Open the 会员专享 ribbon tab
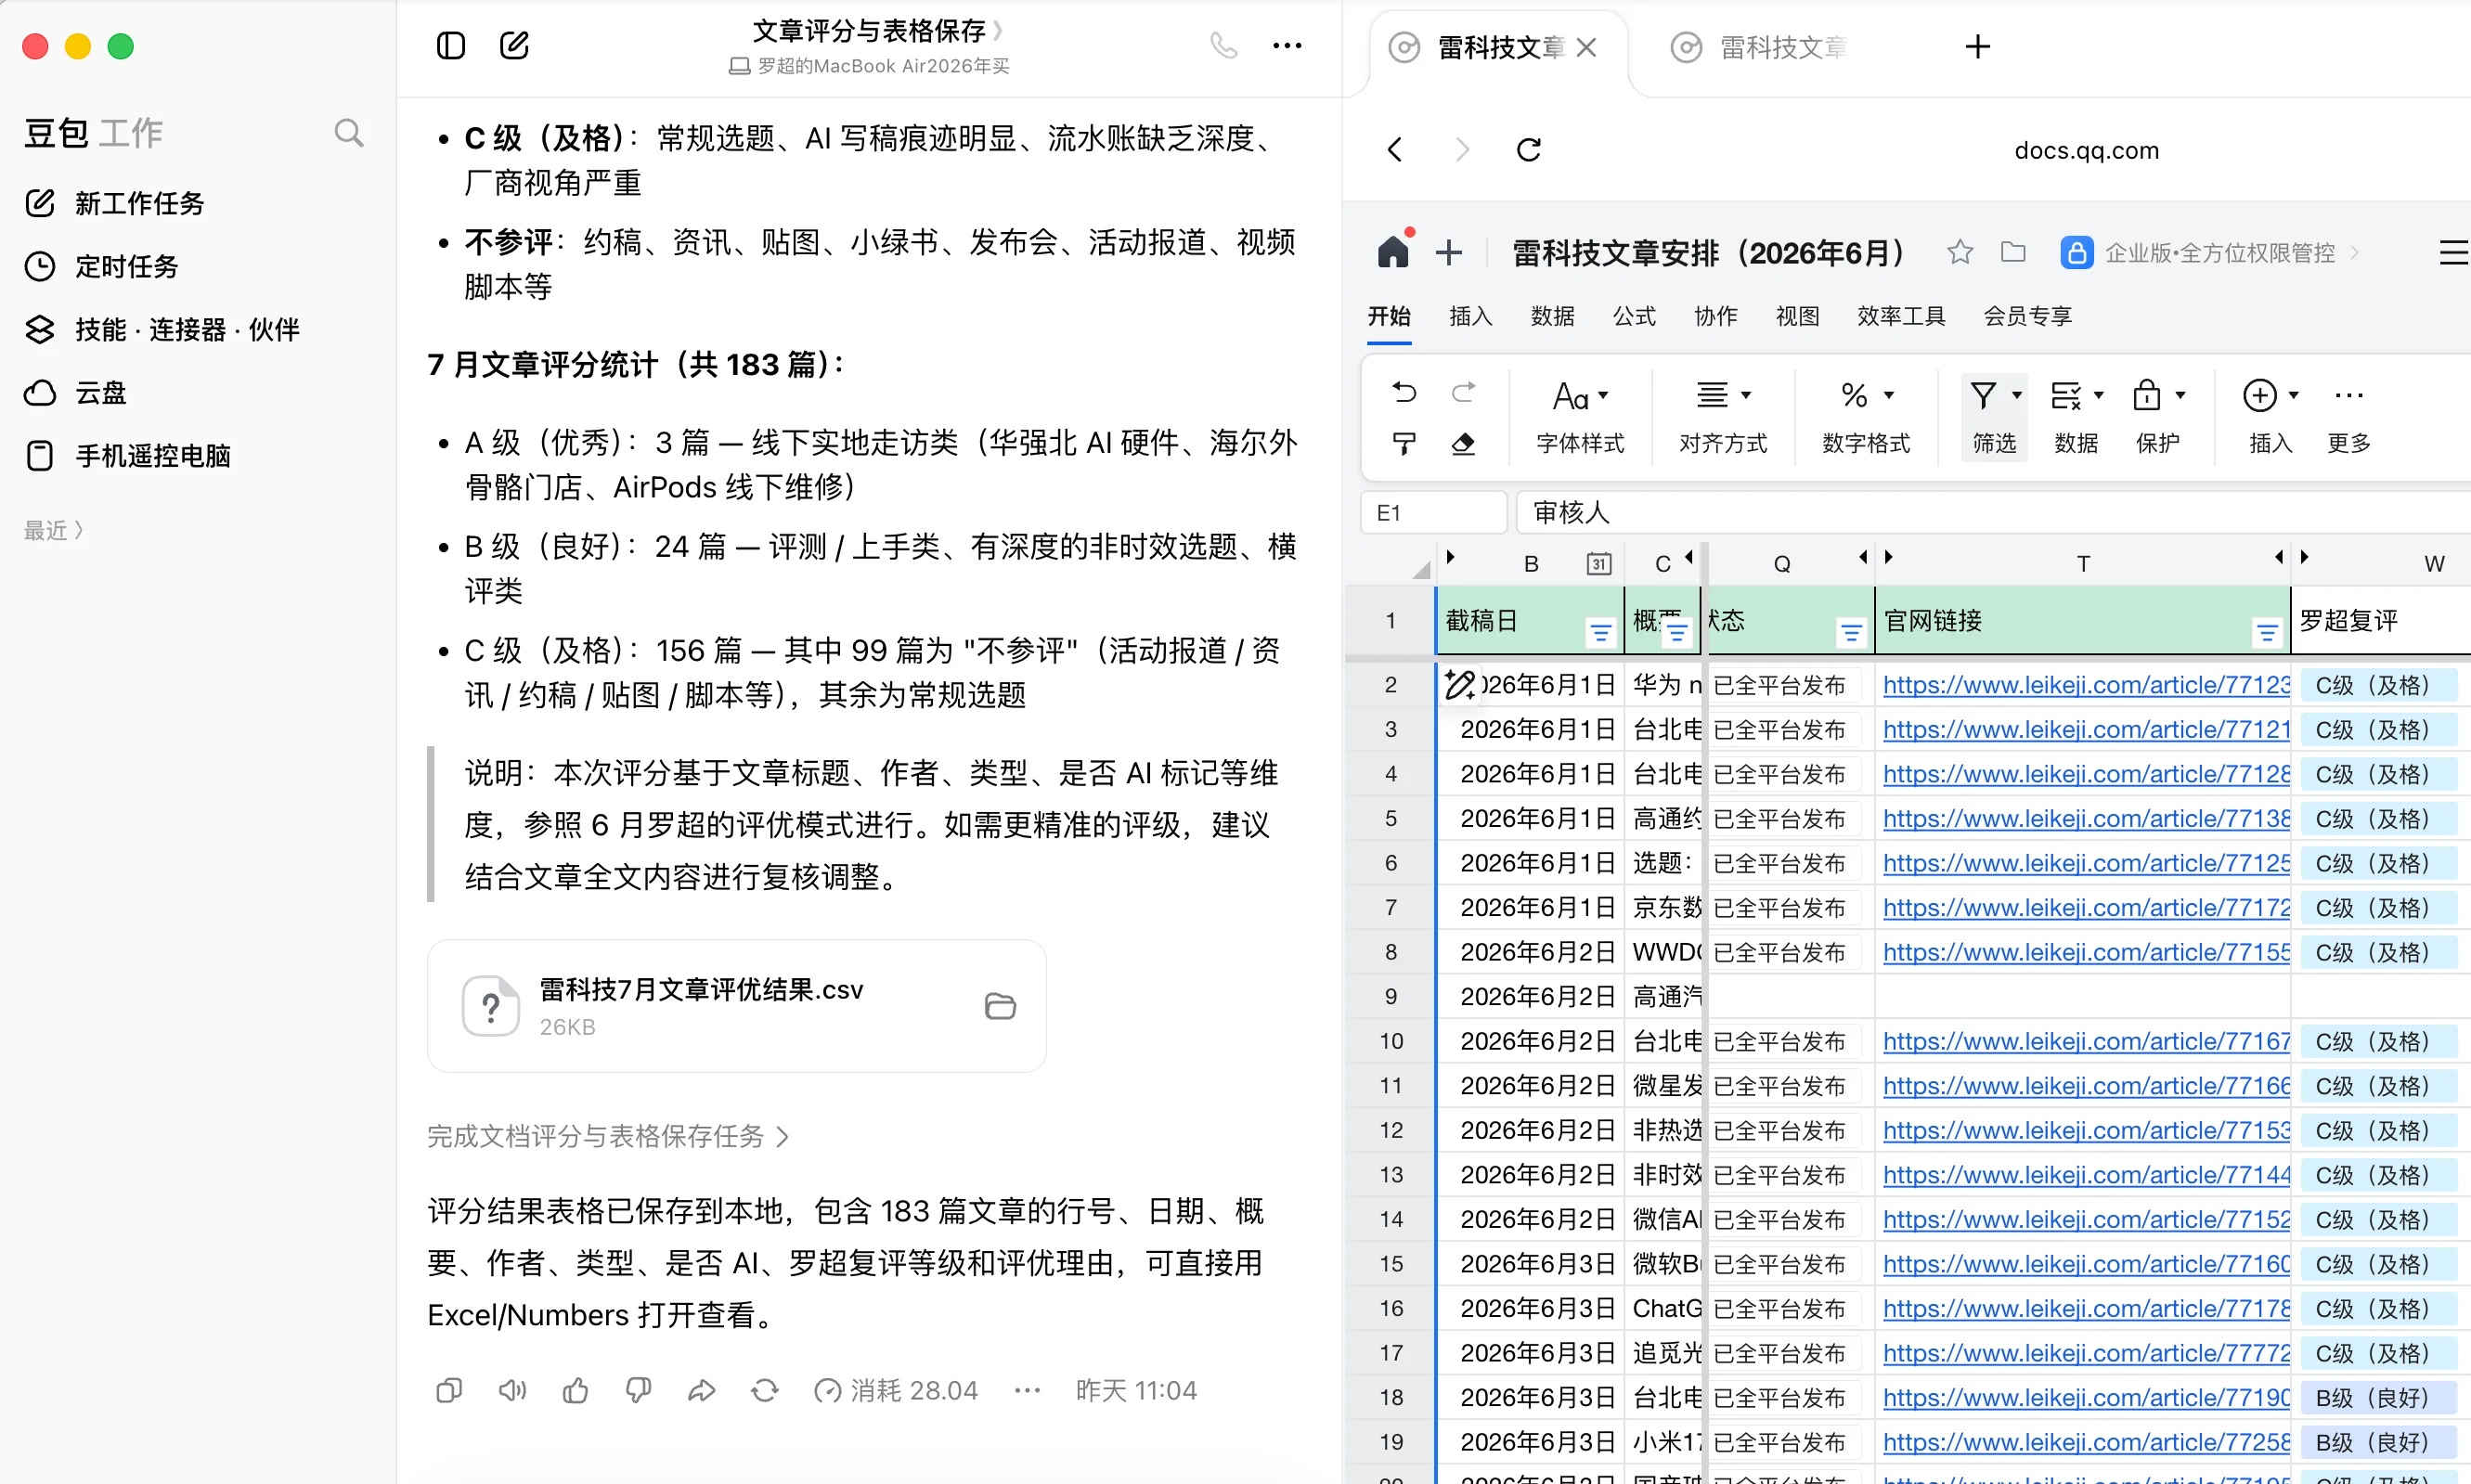The image size is (2471, 1484). [x=2027, y=316]
